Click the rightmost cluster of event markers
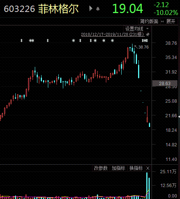 145,40
